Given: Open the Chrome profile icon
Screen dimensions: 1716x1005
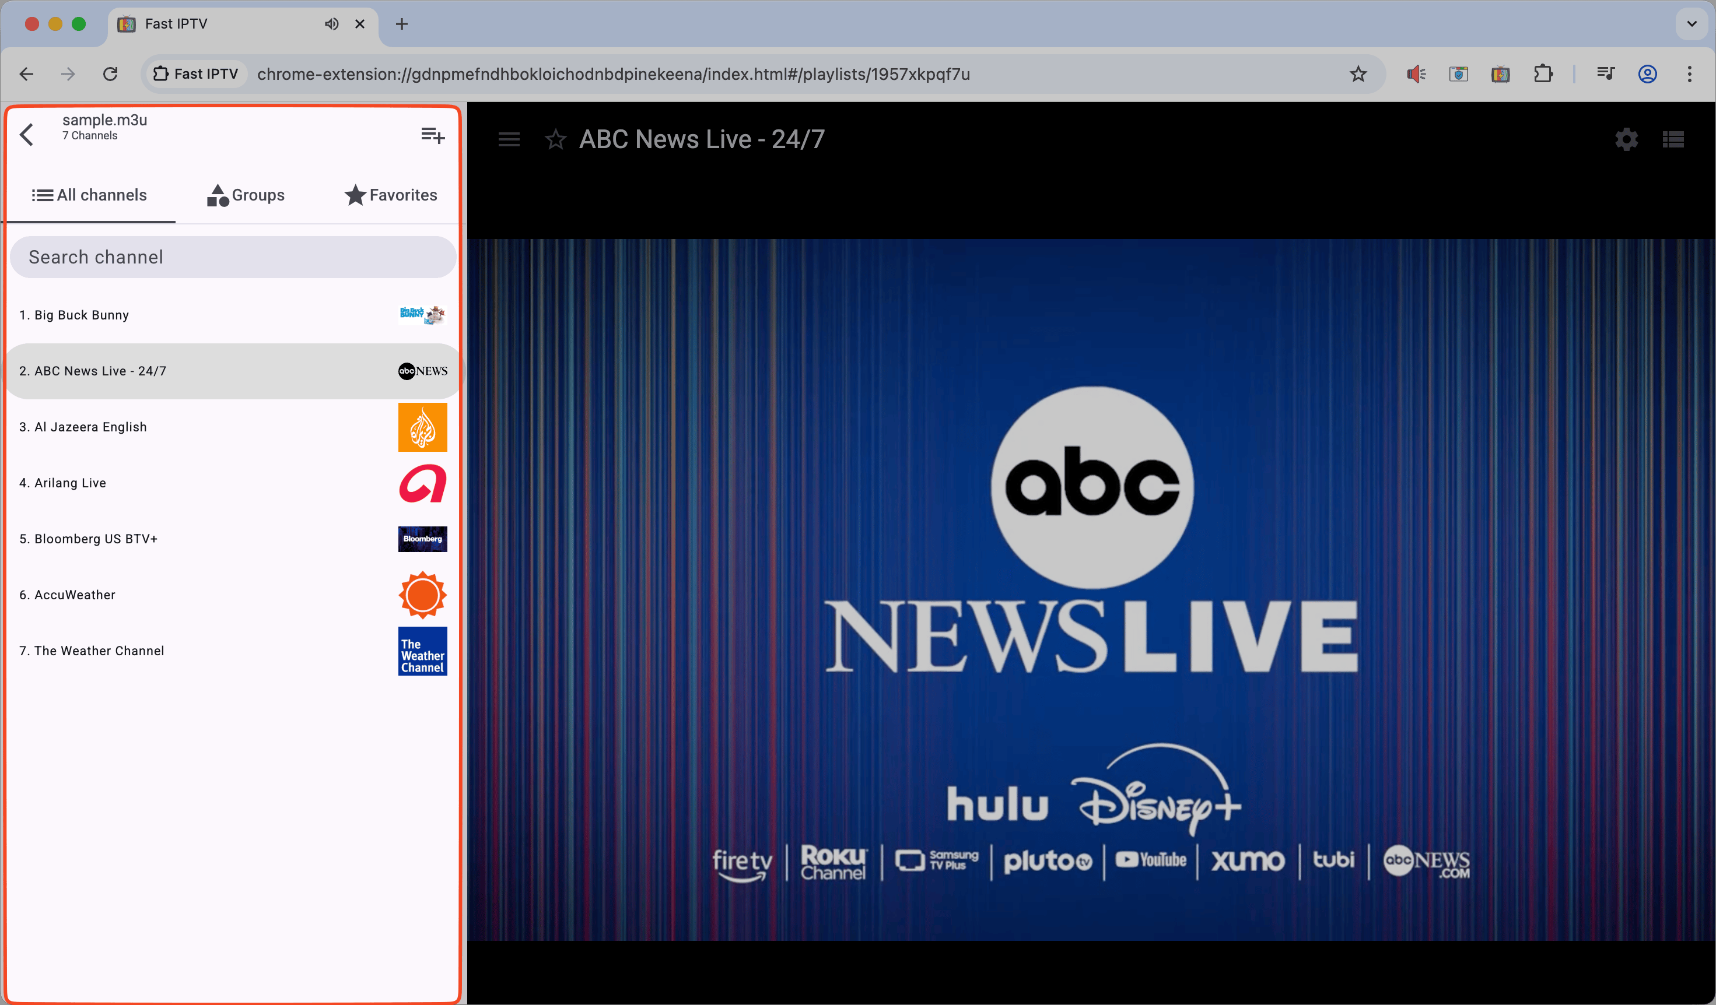Looking at the screenshot, I should click(1647, 73).
